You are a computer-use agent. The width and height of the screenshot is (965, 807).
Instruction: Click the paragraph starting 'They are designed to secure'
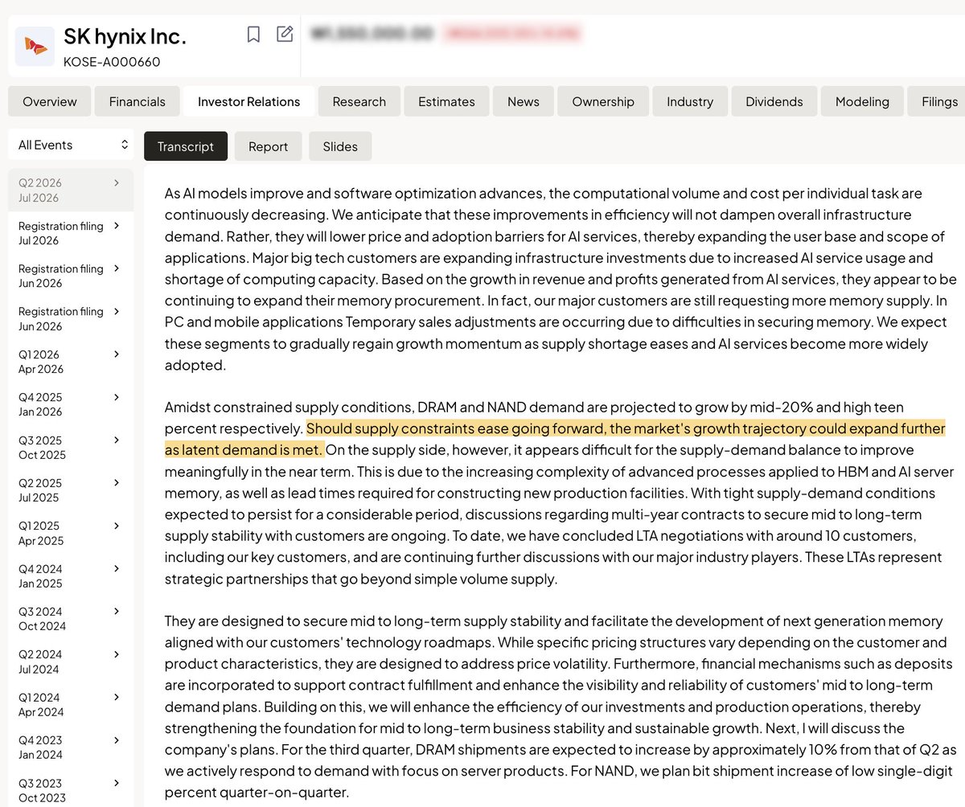tap(559, 707)
